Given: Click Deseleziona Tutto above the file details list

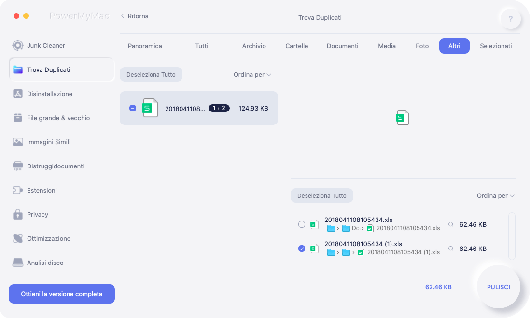Looking at the screenshot, I should tap(322, 195).
